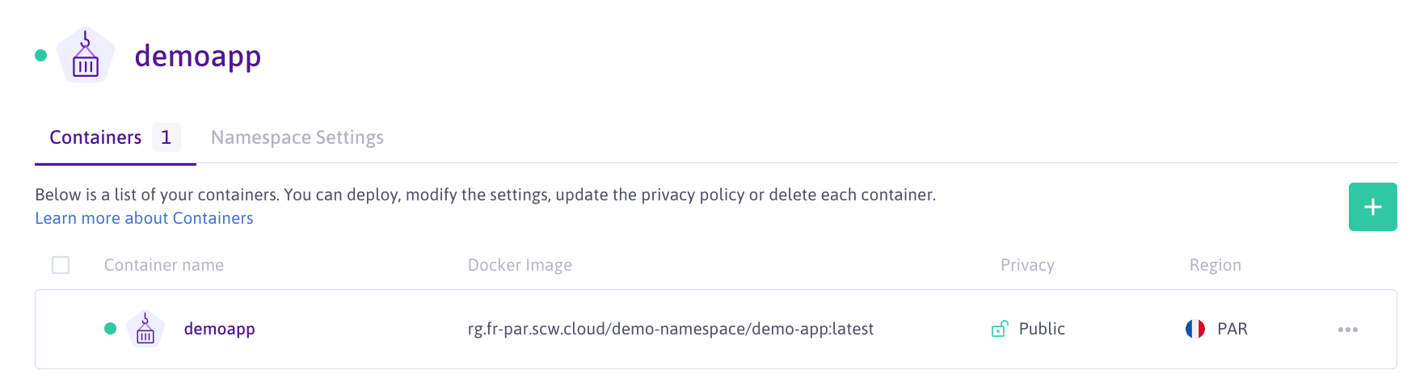Image resolution: width=1424 pixels, height=383 pixels.
Task: Toggle the select-all checkbox in the table header
Action: tap(61, 265)
